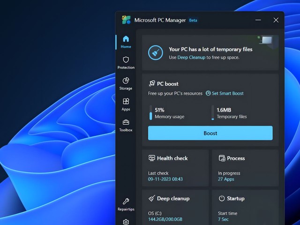The width and height of the screenshot is (300, 225).
Task: Open the Protection shield section
Action: point(126,63)
